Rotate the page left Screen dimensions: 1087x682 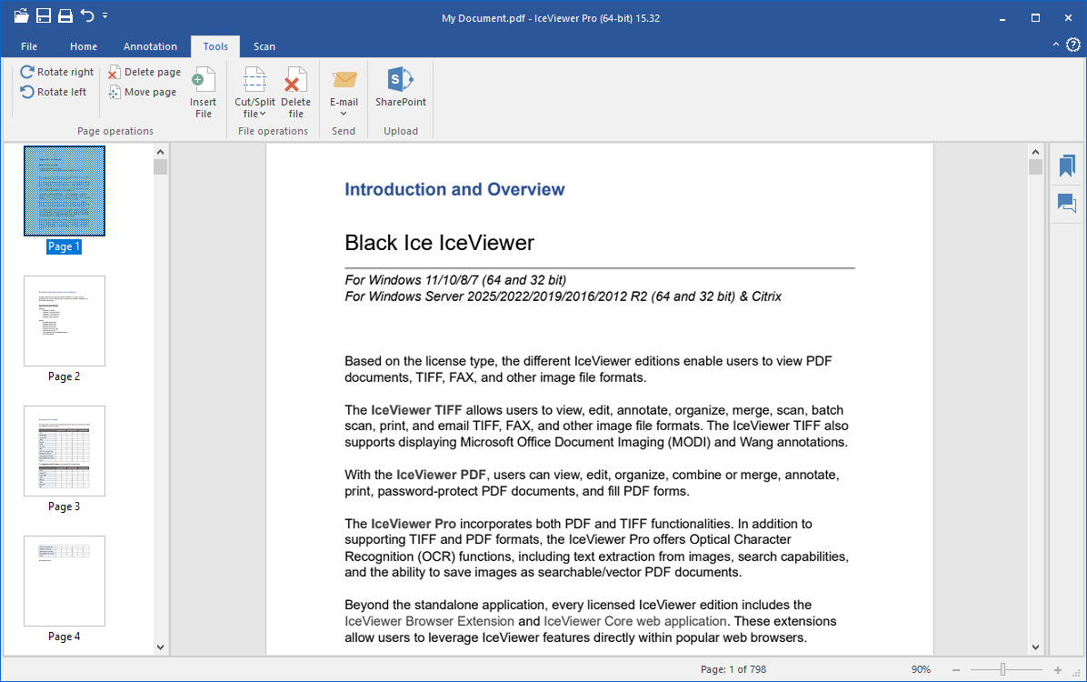[54, 92]
